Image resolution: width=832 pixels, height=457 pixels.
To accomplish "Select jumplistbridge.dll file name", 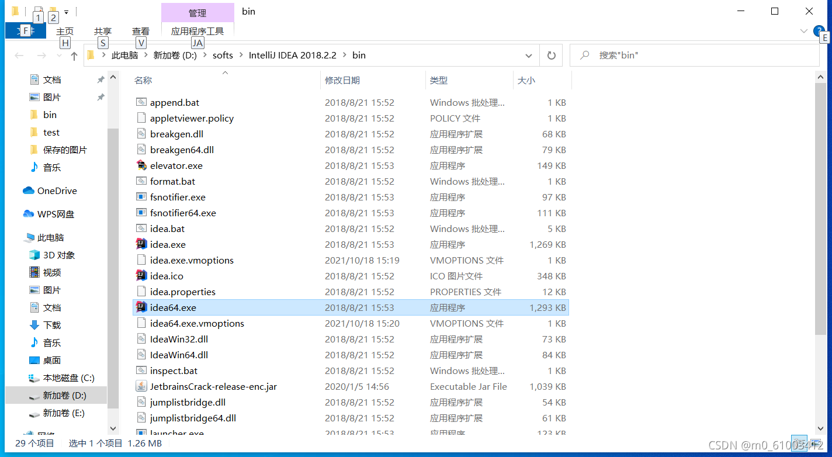I will (188, 402).
